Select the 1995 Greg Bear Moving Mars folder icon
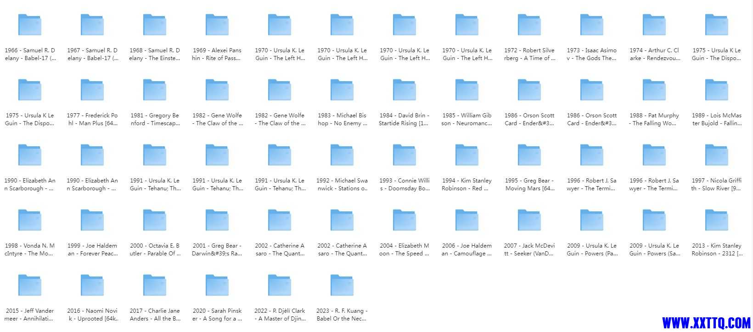Viewport: 753px width, 332px height. [529, 155]
